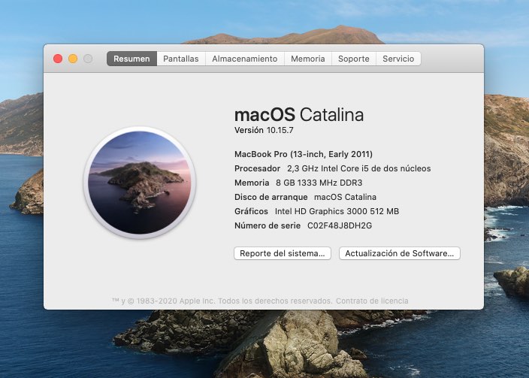This screenshot has height=378, width=529.
Task: Close the About This Mac window
Action: [58, 59]
